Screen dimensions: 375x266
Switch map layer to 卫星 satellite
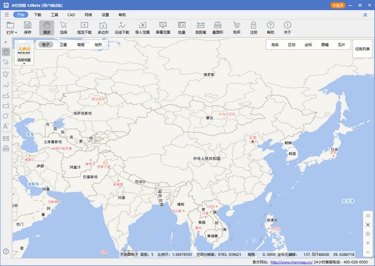[x=63, y=45]
